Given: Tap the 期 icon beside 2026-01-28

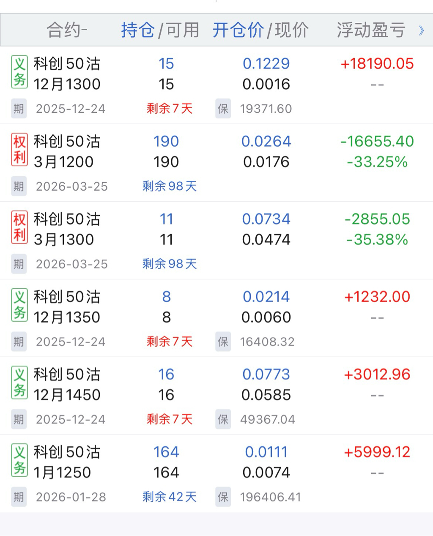Looking at the screenshot, I should click(19, 497).
